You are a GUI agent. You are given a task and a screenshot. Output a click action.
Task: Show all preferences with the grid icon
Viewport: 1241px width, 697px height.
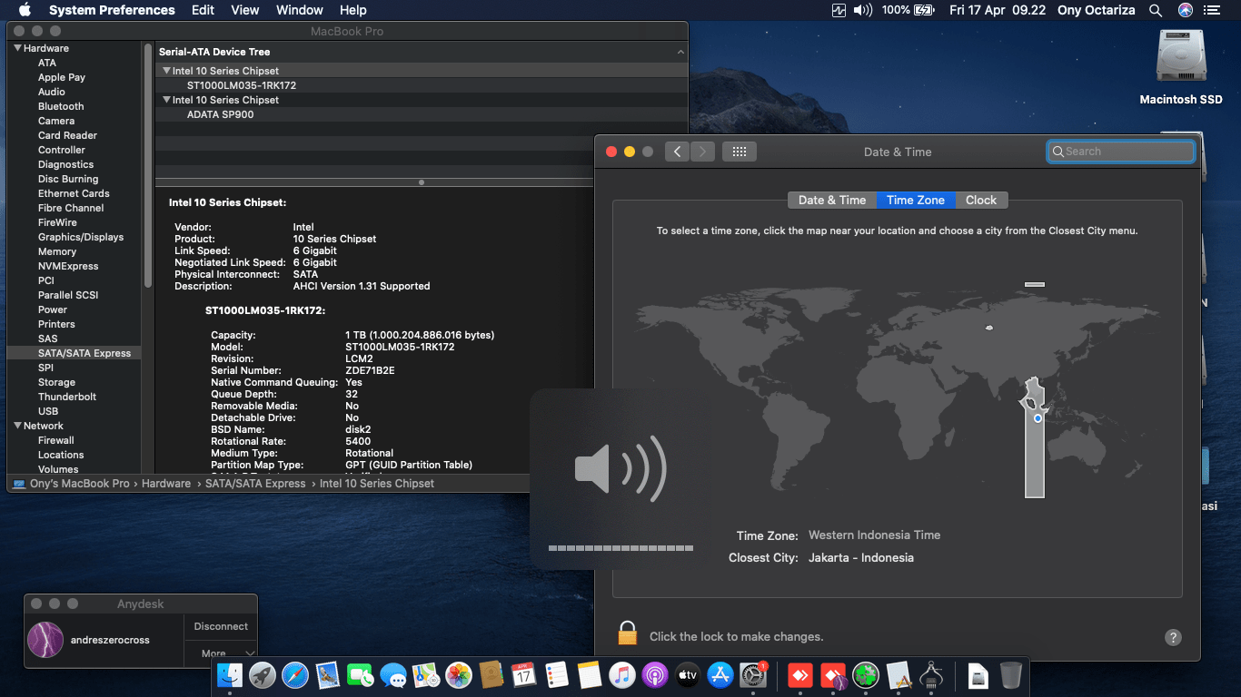739,152
